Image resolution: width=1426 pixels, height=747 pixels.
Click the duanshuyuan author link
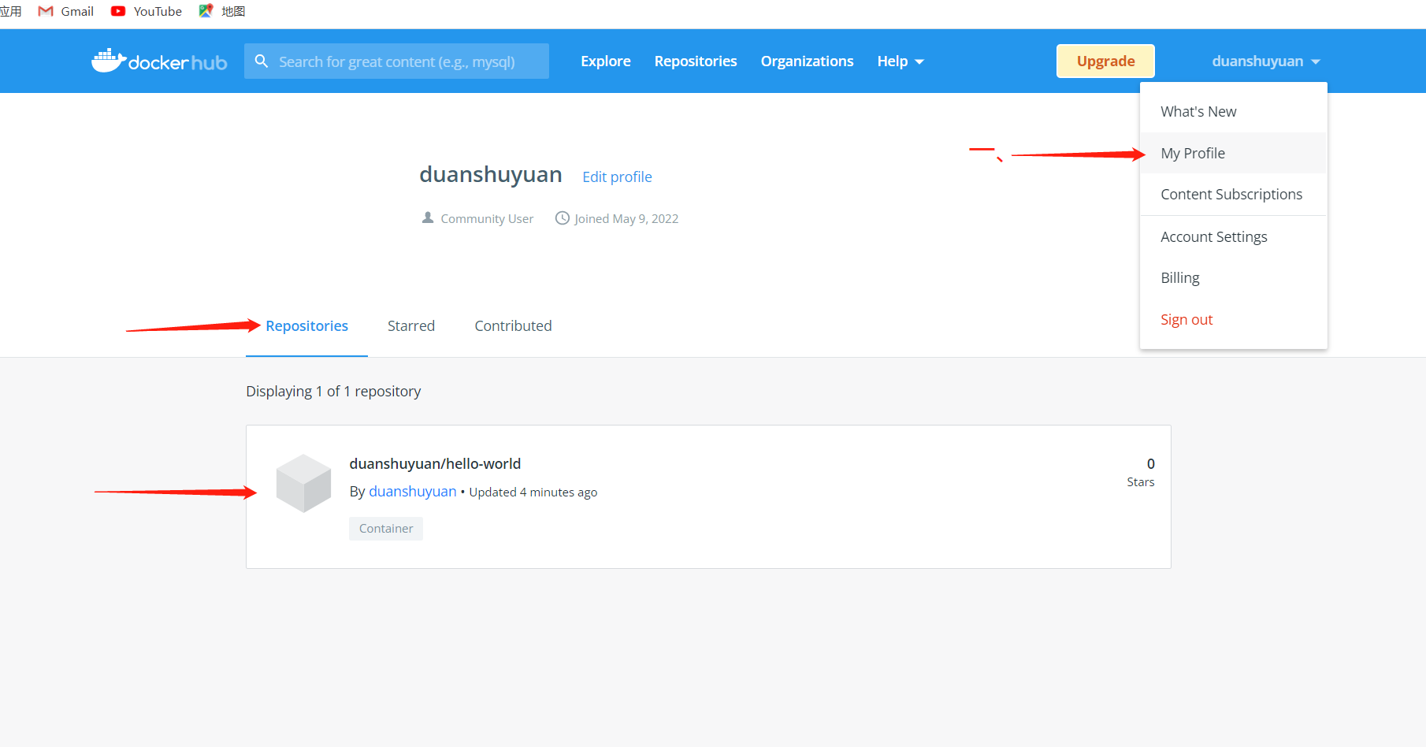coord(413,492)
